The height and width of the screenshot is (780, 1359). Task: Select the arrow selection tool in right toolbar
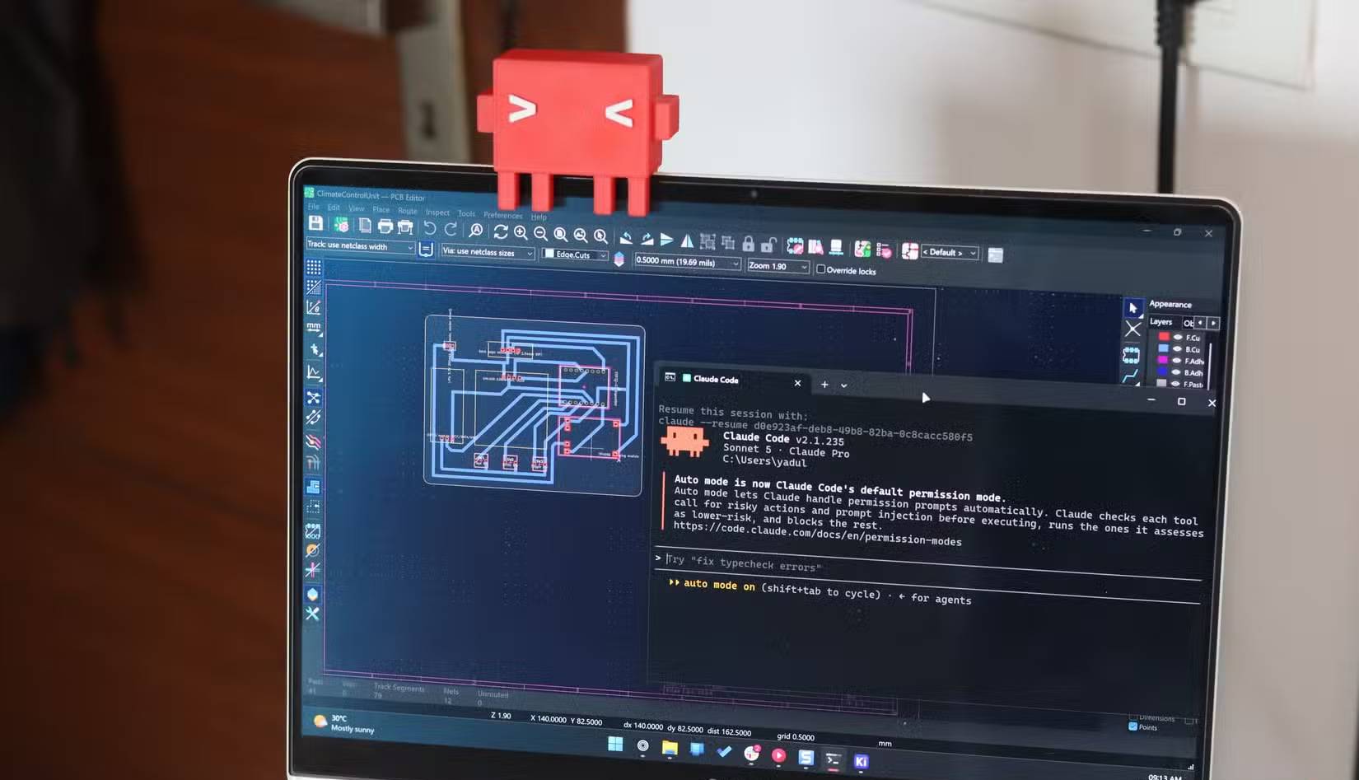click(x=1133, y=308)
